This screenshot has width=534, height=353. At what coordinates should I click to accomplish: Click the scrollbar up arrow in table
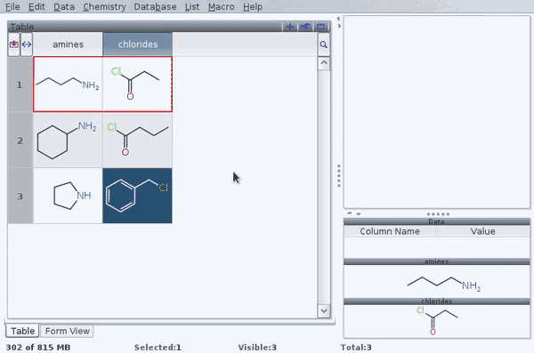324,63
